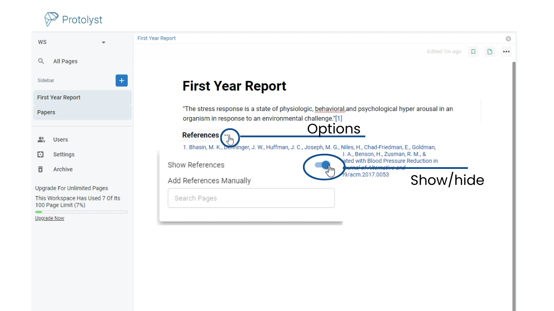Viewport: 554px width, 311px height.
Task: Open workspace Settings via the gear icon
Action: tap(41, 154)
